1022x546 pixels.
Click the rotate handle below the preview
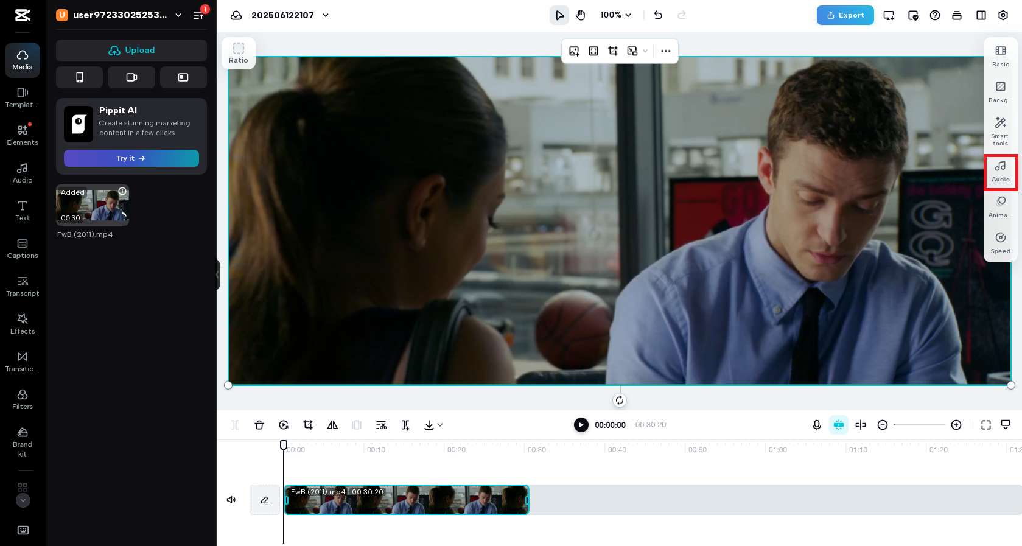click(620, 401)
